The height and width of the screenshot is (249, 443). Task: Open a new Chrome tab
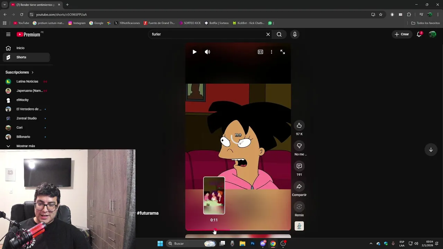tap(67, 5)
